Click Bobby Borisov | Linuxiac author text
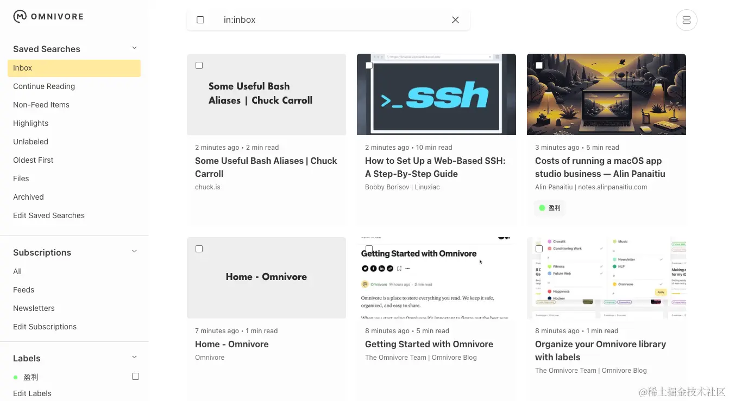729x401 pixels. pyautogui.click(x=403, y=187)
